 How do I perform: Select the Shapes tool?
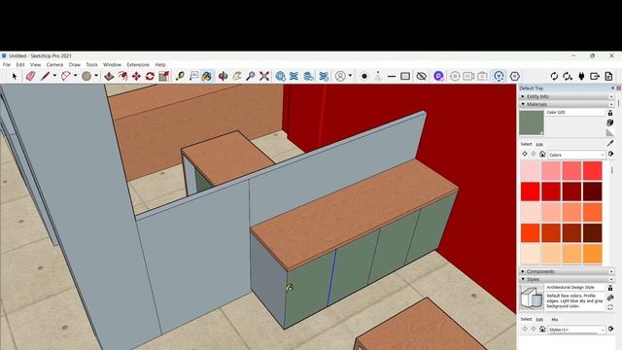(x=86, y=76)
